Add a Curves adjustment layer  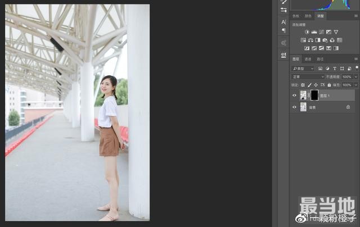[321, 32]
